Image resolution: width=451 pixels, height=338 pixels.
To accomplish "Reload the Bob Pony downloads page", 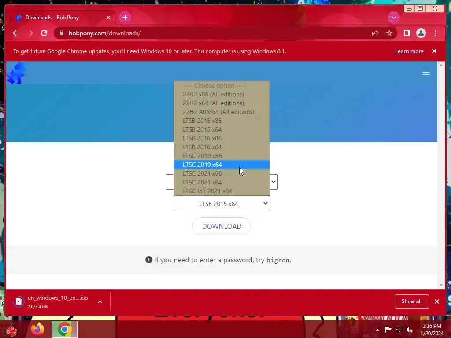I will [x=44, y=33].
